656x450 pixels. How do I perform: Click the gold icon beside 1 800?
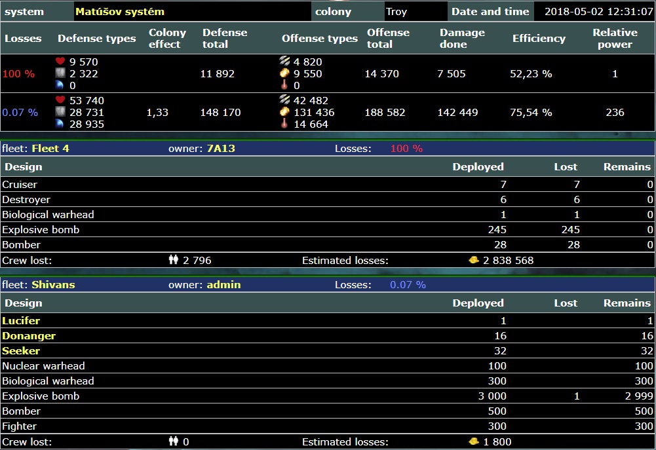(474, 441)
